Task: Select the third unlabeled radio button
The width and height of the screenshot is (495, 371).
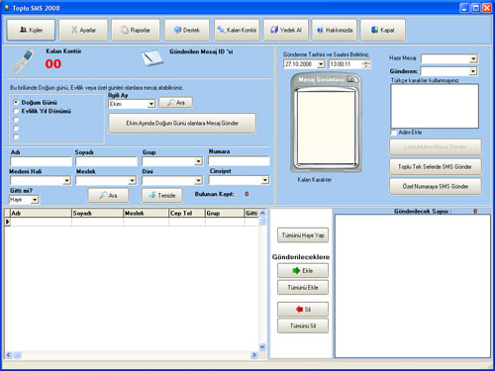Action: click(x=16, y=120)
